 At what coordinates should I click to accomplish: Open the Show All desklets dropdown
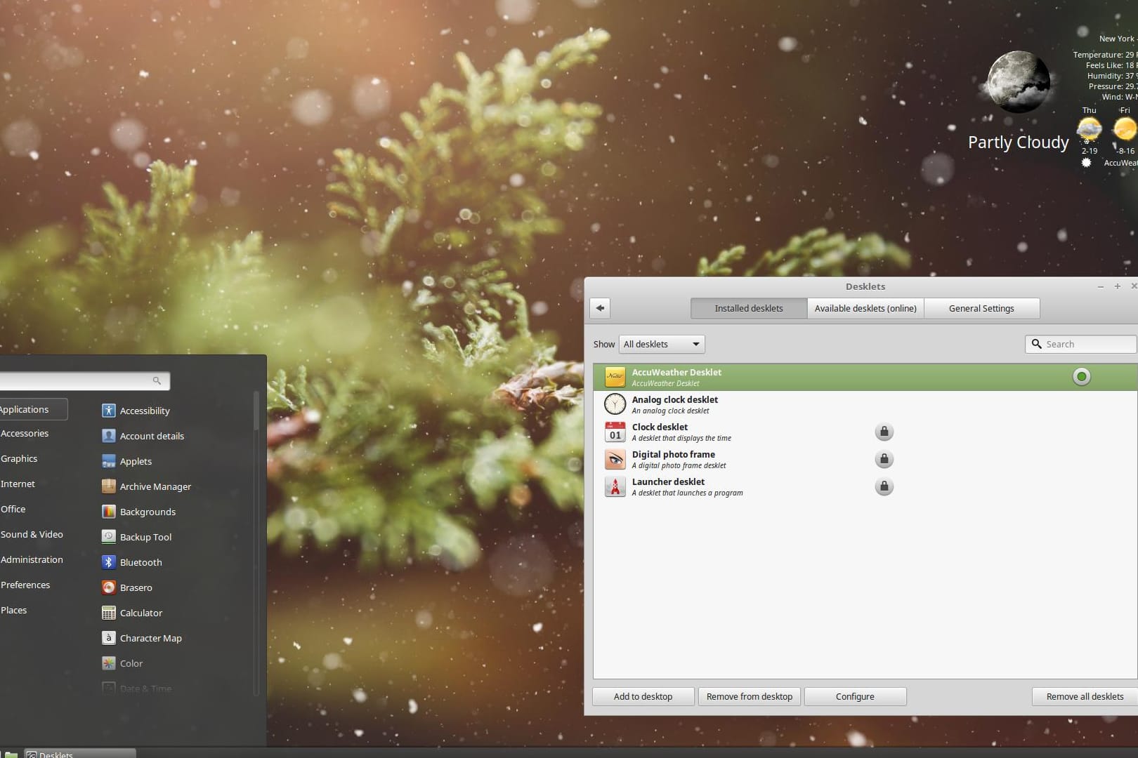point(661,344)
